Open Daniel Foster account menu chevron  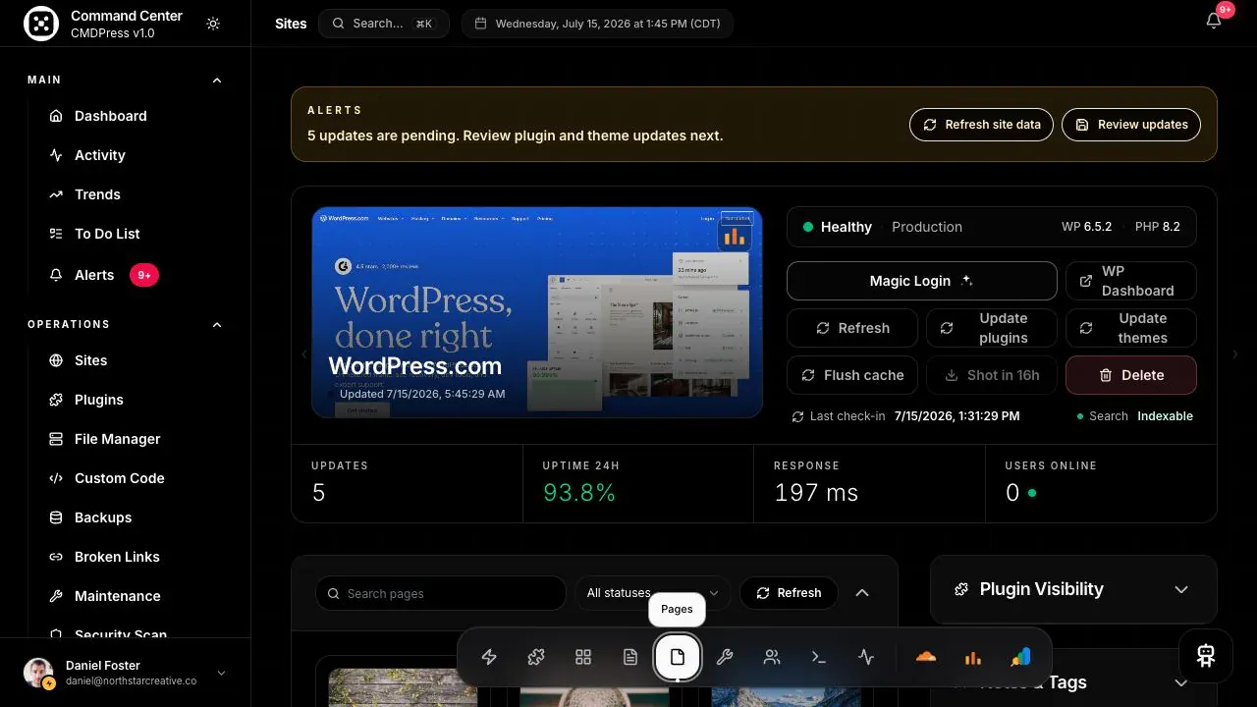point(221,673)
